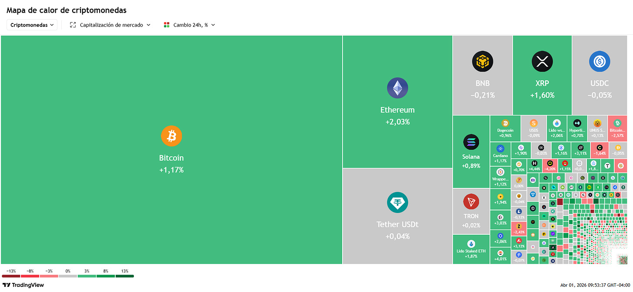
Task: Click the coin icon above −1,64%
Action: point(600,148)
